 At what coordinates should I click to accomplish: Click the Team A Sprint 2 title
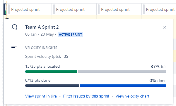[x=42, y=27]
